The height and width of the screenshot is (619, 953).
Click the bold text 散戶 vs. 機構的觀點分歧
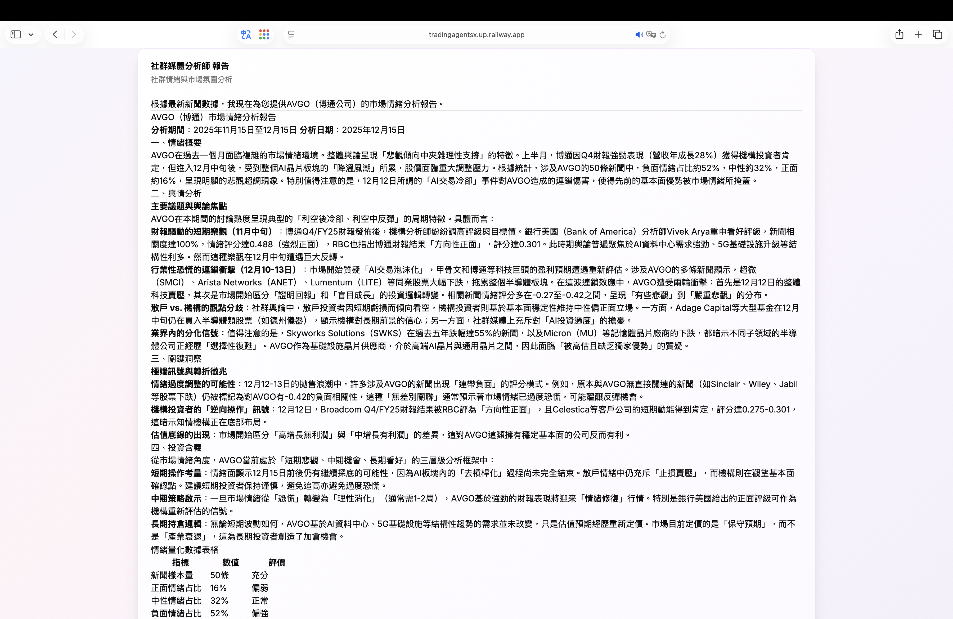tap(197, 308)
